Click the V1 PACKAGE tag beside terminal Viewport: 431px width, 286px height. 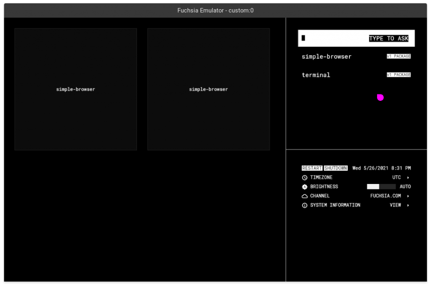click(399, 75)
